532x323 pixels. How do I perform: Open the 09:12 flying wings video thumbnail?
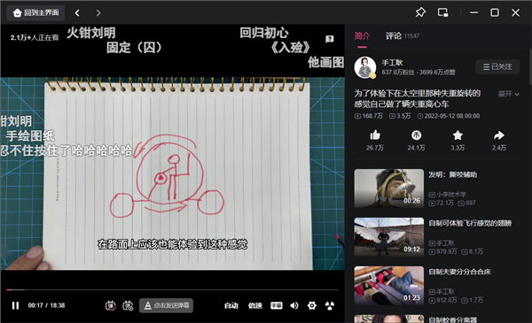pos(389,237)
